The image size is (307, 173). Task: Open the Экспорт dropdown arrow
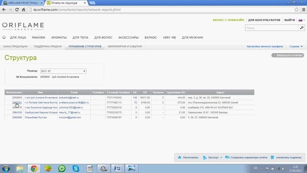point(221,158)
